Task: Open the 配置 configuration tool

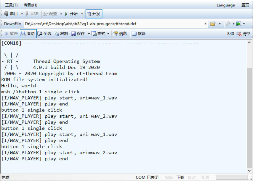Action: point(50,14)
